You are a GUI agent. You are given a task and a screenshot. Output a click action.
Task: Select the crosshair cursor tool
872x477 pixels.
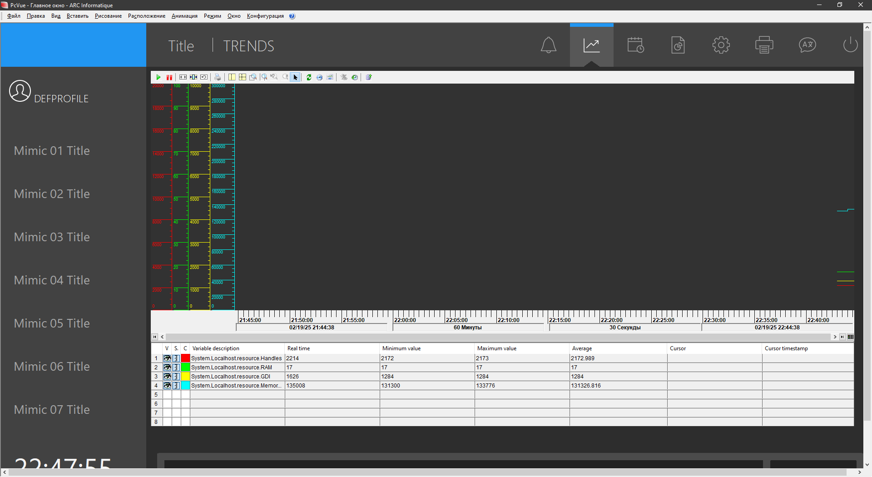click(243, 77)
